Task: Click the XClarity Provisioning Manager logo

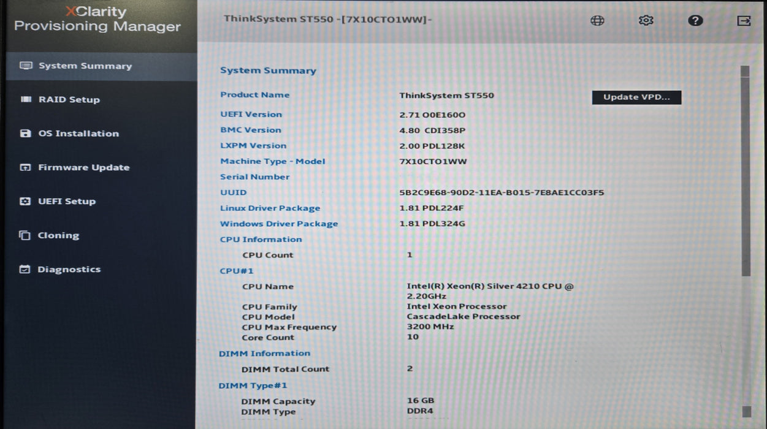Action: click(97, 19)
